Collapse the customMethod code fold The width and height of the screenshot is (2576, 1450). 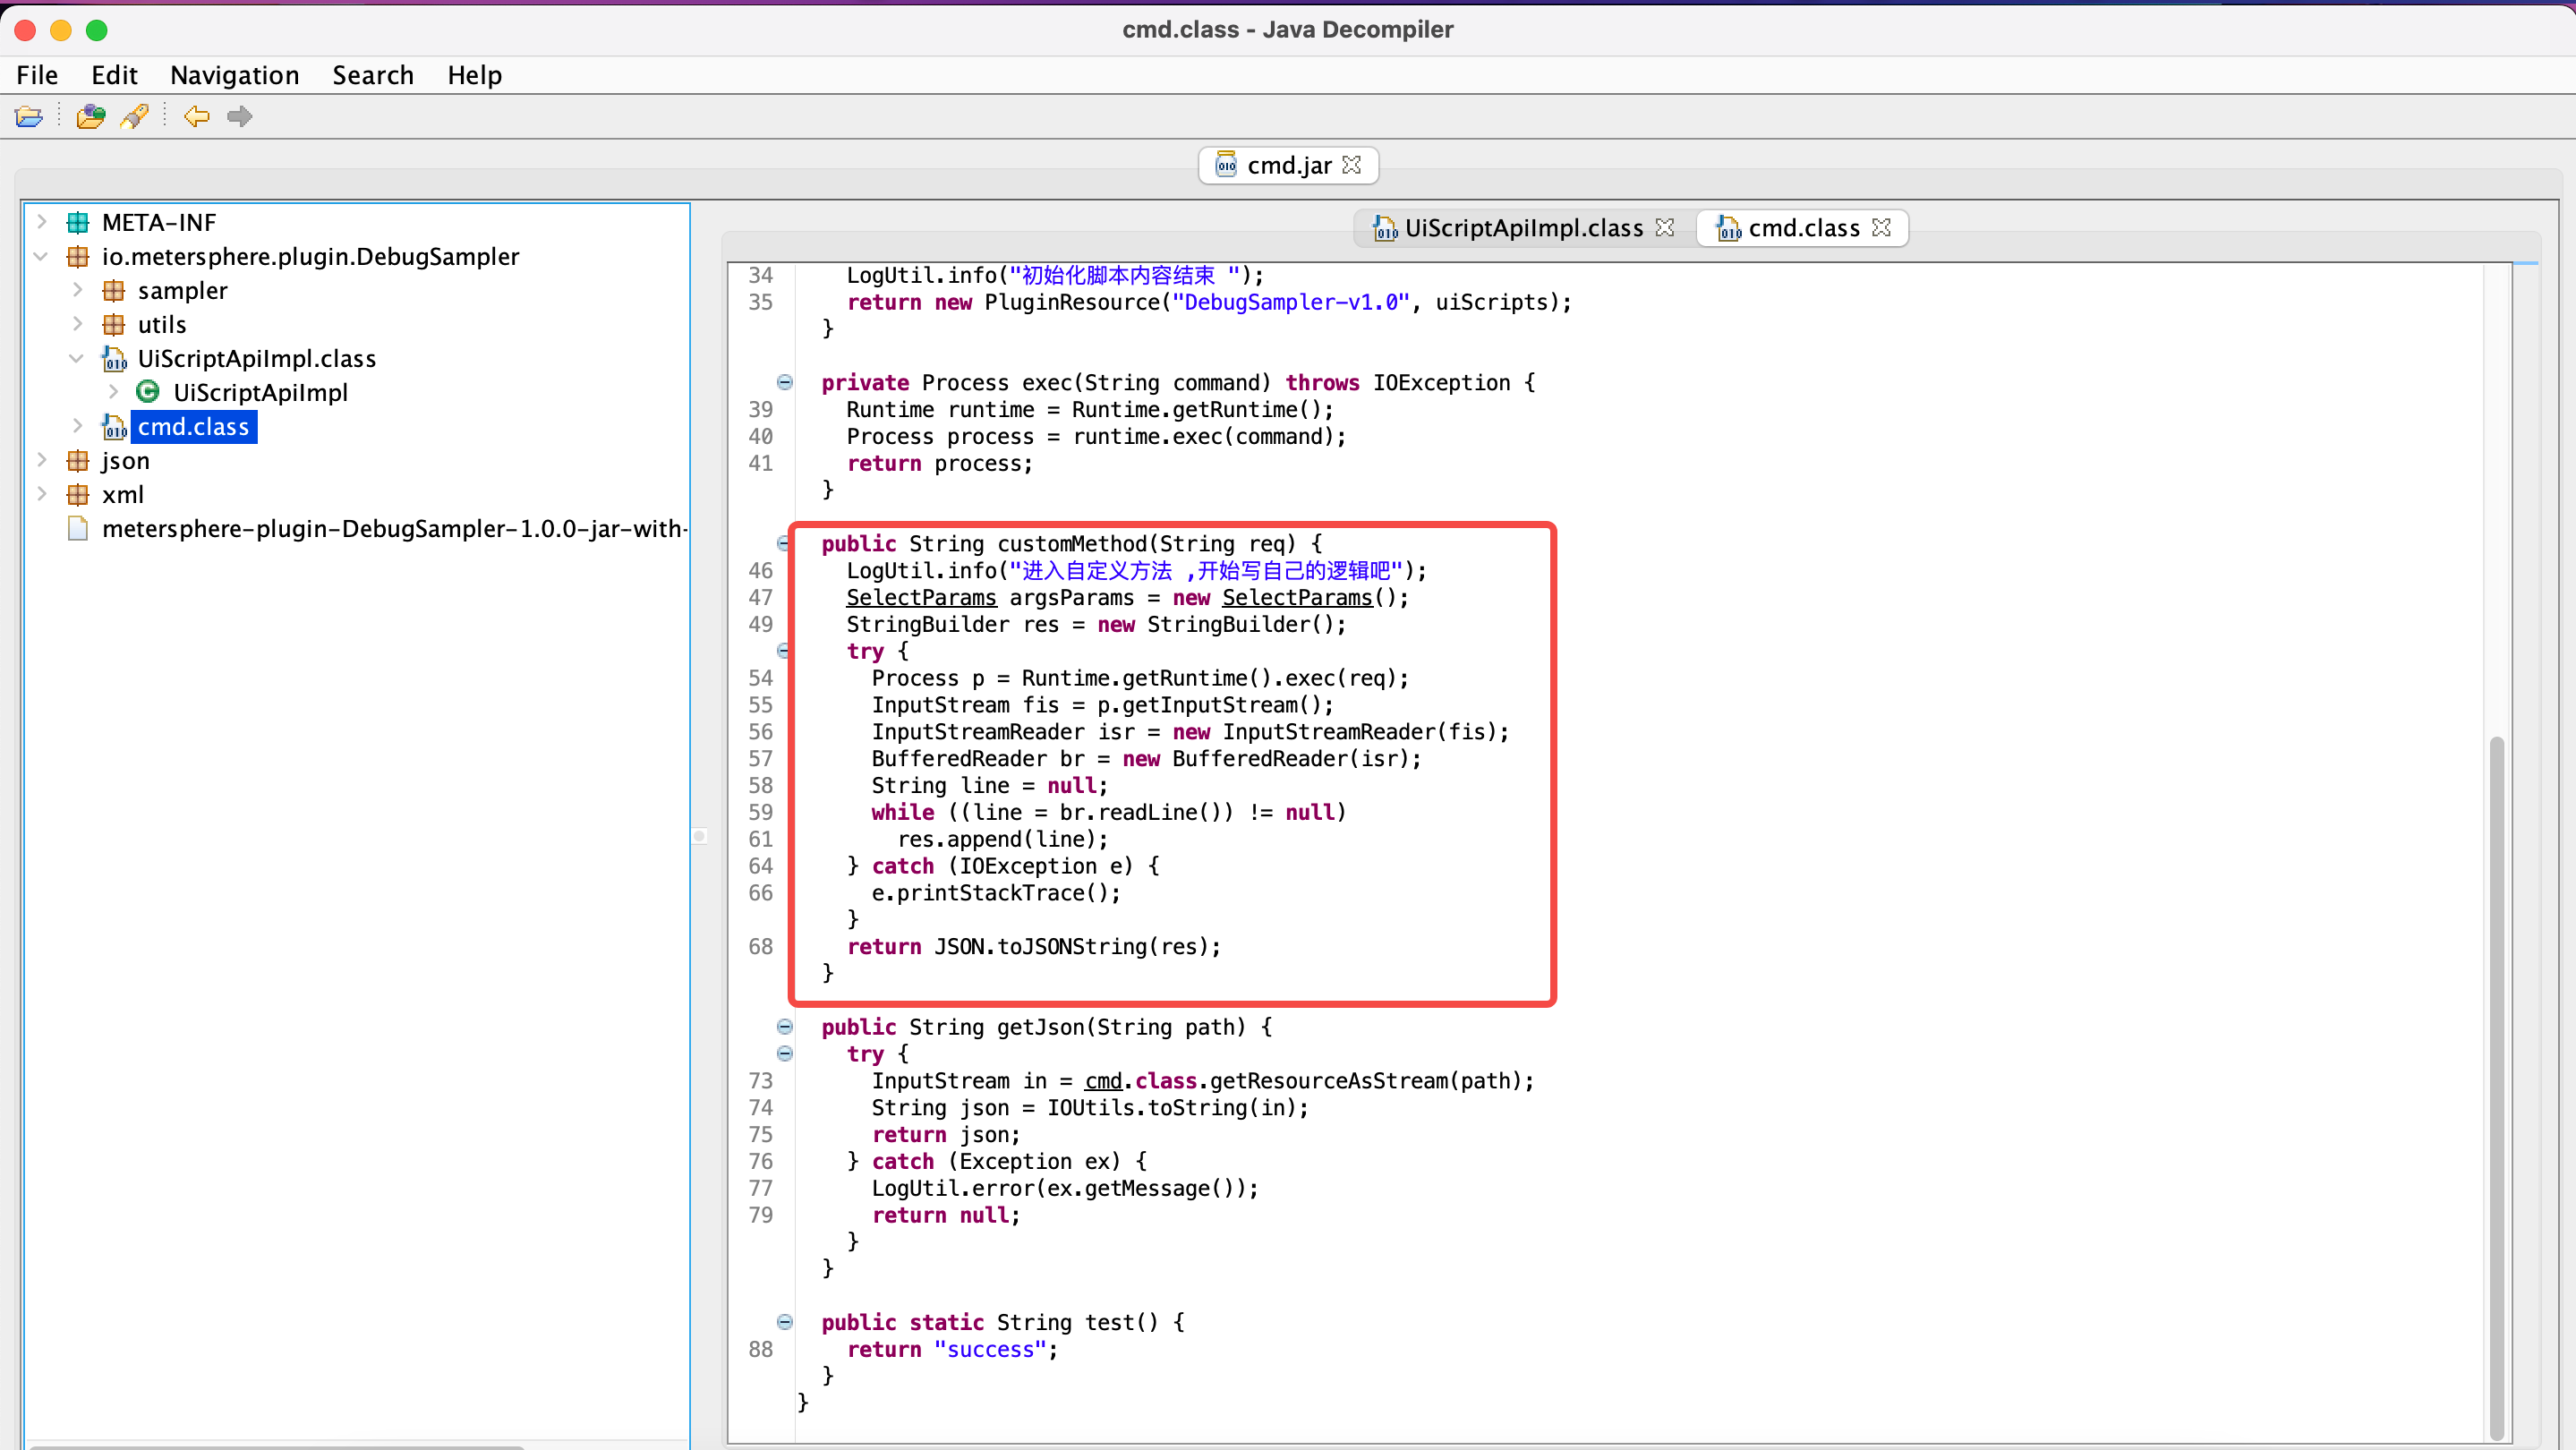[x=784, y=543]
